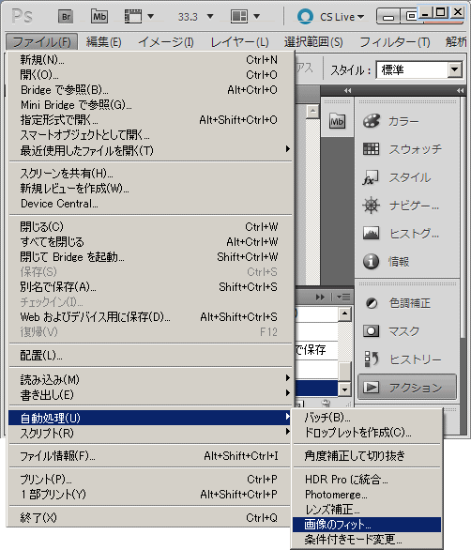Select 角度補正して切り抜き in submenu
Viewport: 471px width, 550px height.
pyautogui.click(x=367, y=455)
